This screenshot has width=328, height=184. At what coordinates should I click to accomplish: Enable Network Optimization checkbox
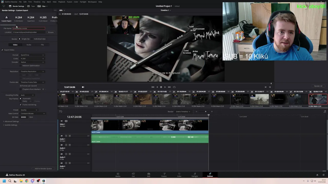click(21, 66)
